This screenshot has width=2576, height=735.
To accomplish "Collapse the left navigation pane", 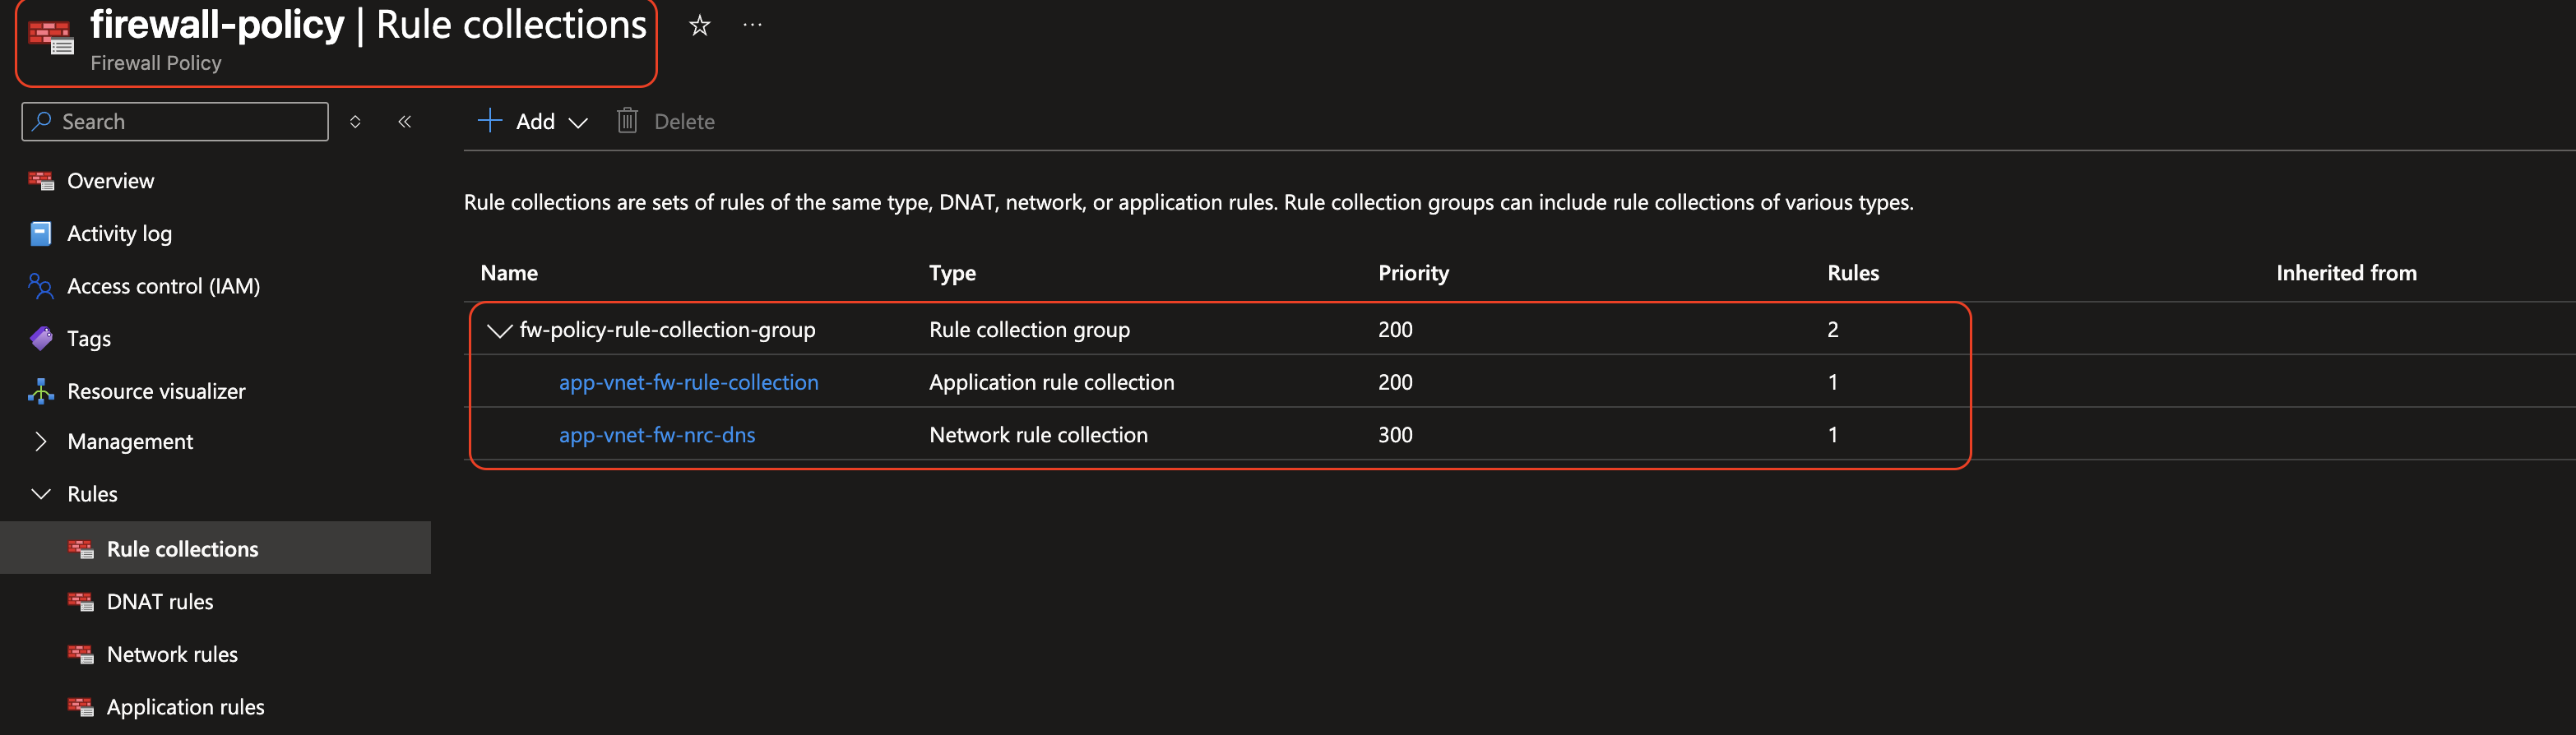I will 405,121.
